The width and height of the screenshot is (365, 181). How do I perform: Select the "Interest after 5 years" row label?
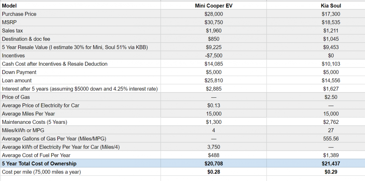80,89
